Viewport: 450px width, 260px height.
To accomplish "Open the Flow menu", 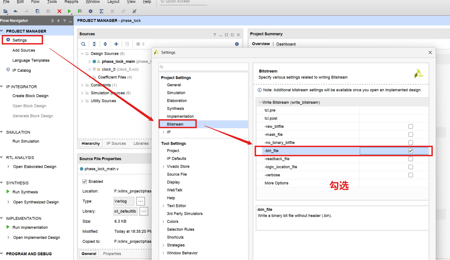I will (35, 2).
